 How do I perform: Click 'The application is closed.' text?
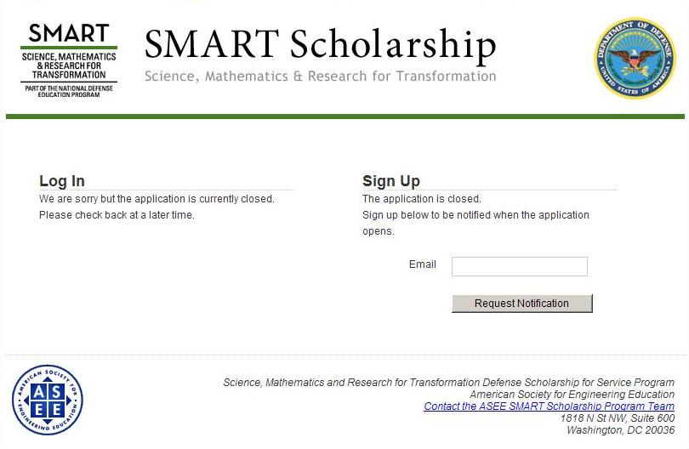click(422, 199)
